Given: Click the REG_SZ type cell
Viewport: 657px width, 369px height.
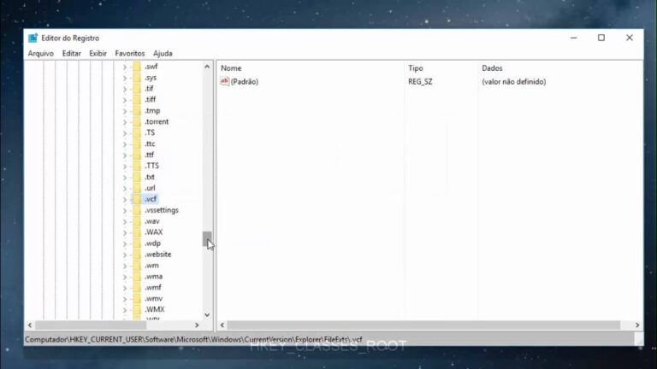Looking at the screenshot, I should [x=420, y=82].
